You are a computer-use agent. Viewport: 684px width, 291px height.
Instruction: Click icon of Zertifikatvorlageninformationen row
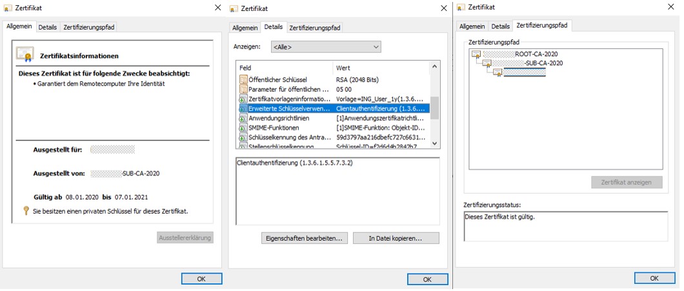243,99
